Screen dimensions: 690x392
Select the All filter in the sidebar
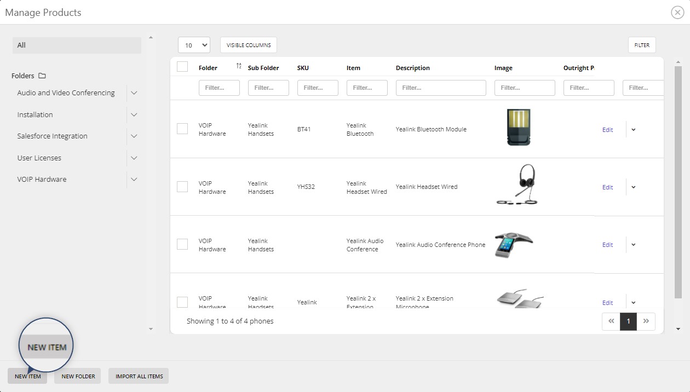77,45
